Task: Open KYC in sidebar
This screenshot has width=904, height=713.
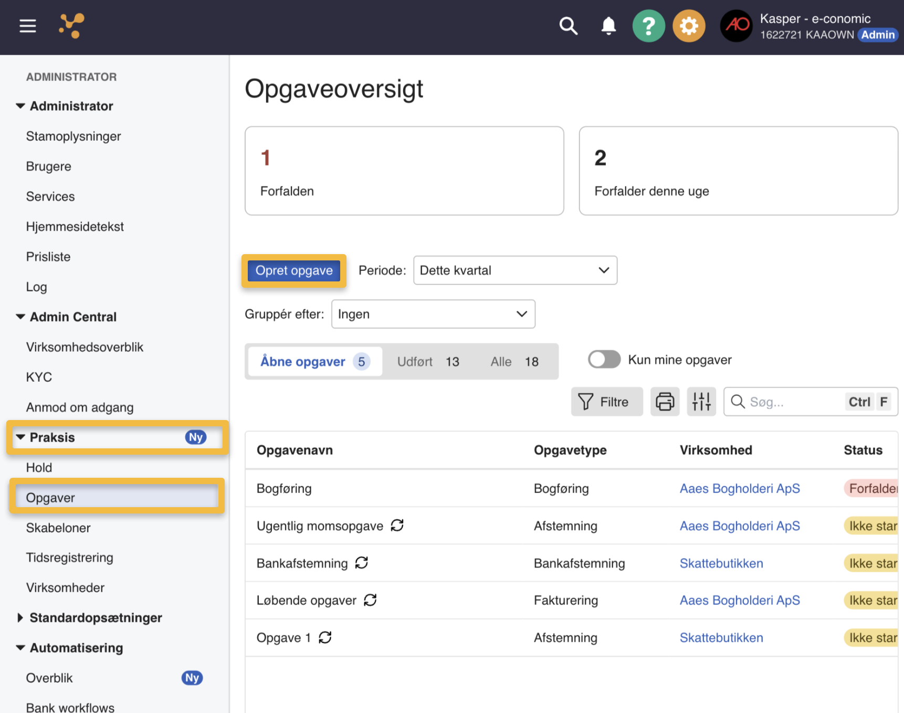Action: pos(39,377)
